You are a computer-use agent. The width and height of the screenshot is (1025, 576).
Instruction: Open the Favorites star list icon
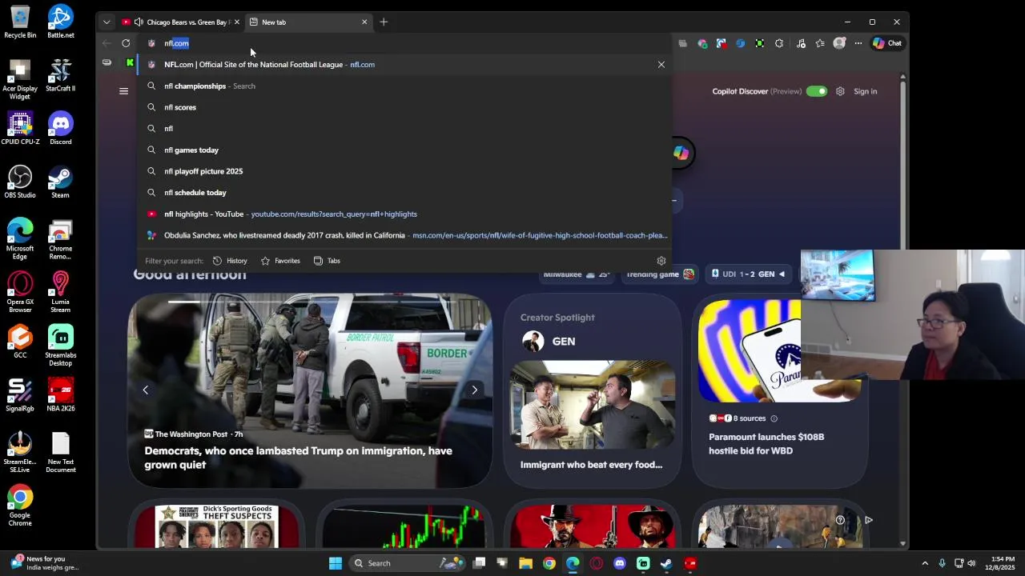click(x=820, y=43)
